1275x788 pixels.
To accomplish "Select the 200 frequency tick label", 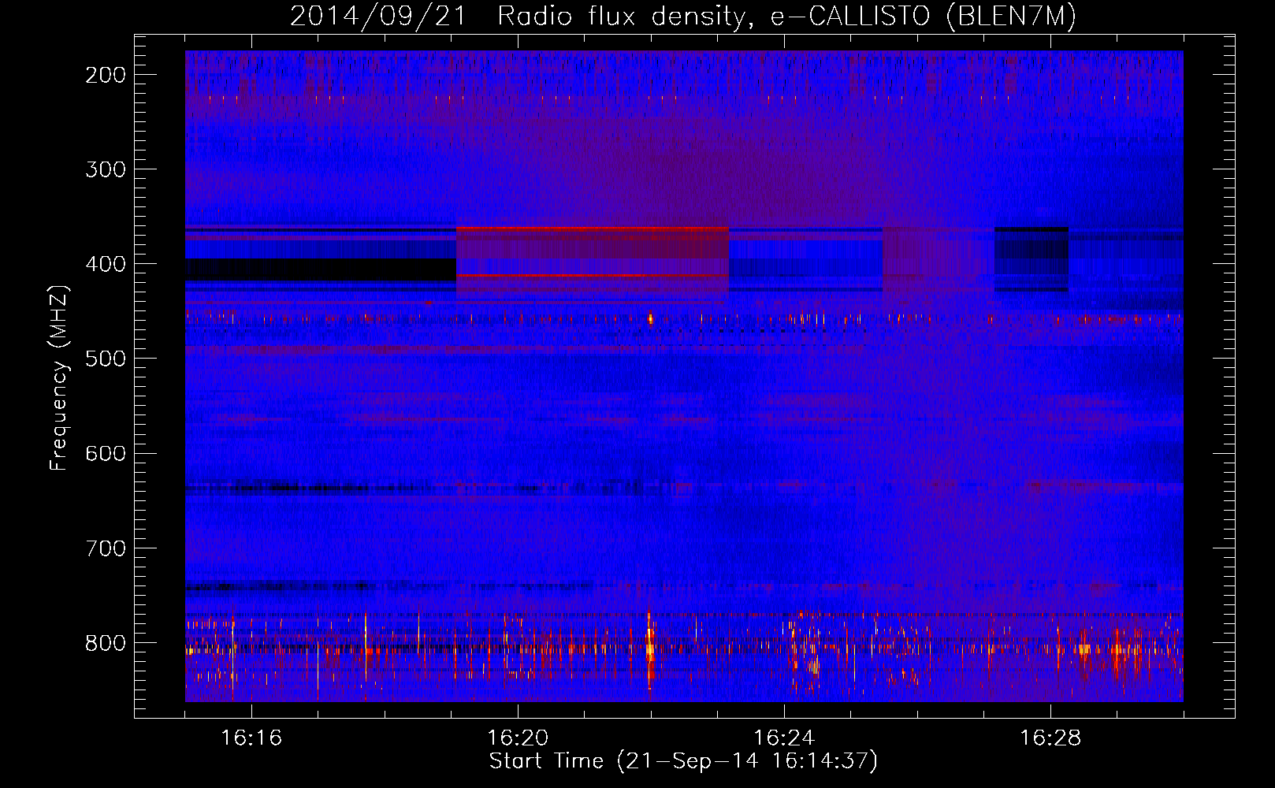I will (105, 75).
